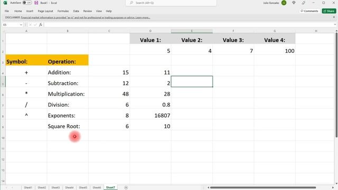Click the horizontal scrollbar thumb

click(263, 188)
